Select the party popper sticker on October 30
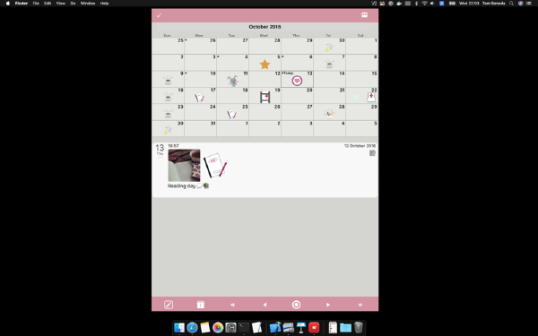538x336 pixels. pyautogui.click(x=167, y=130)
